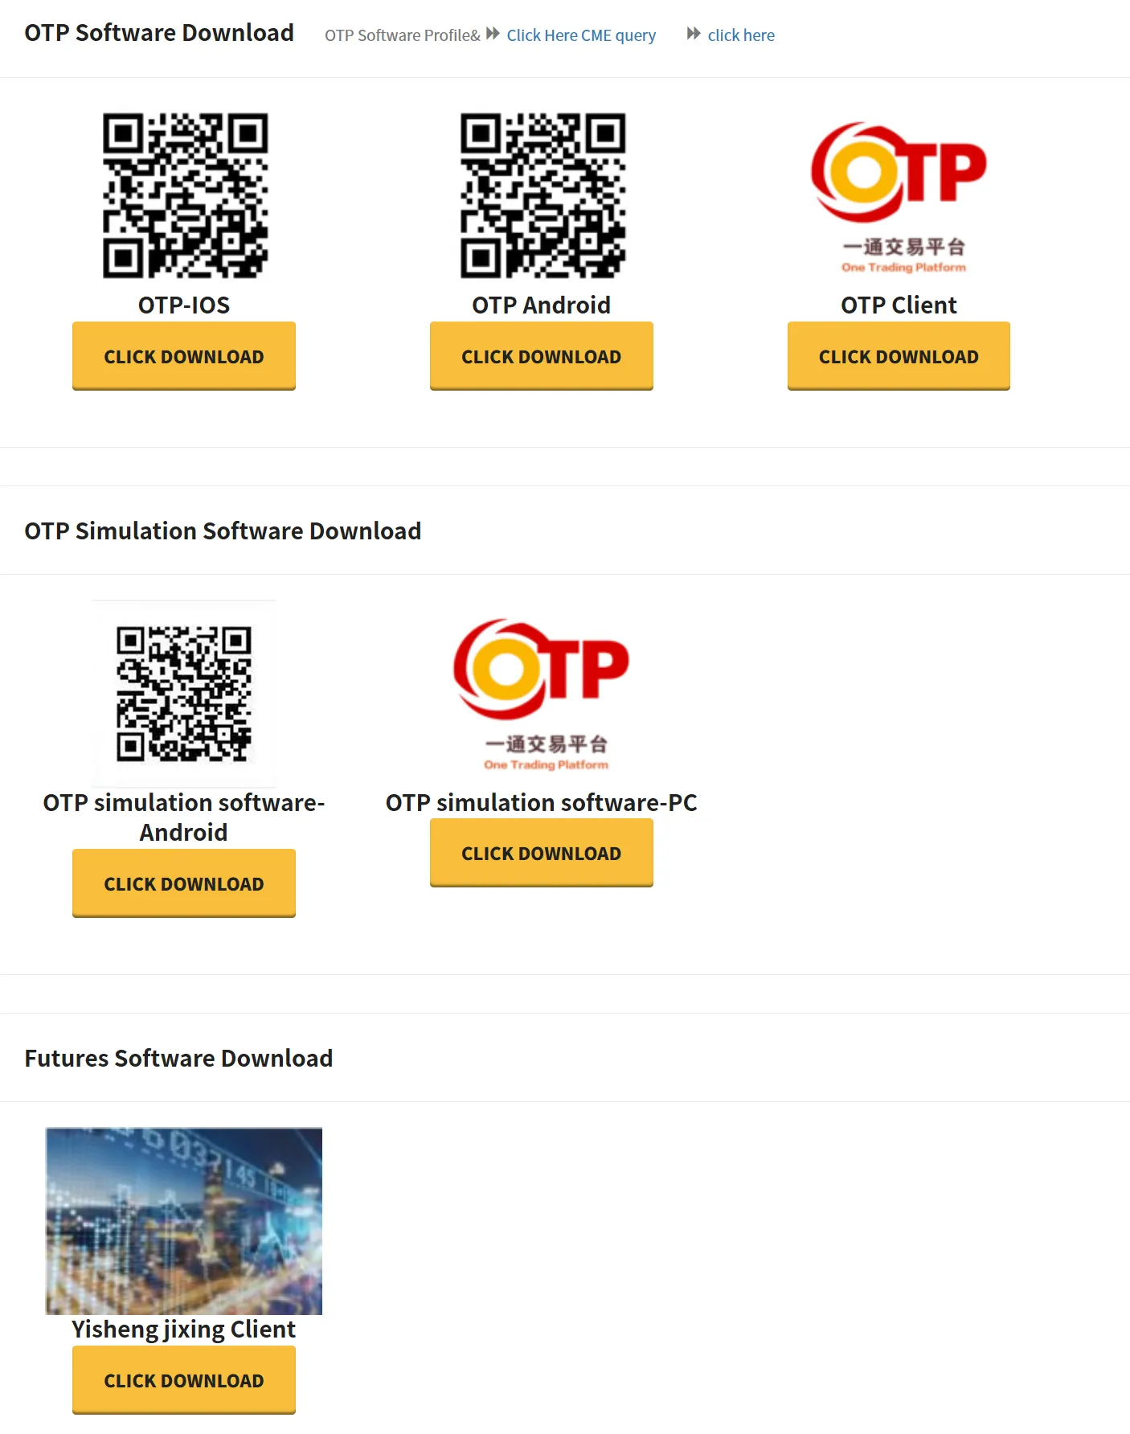Select the OTP Software Download heading
This screenshot has height=1434, width=1130.
(x=159, y=33)
